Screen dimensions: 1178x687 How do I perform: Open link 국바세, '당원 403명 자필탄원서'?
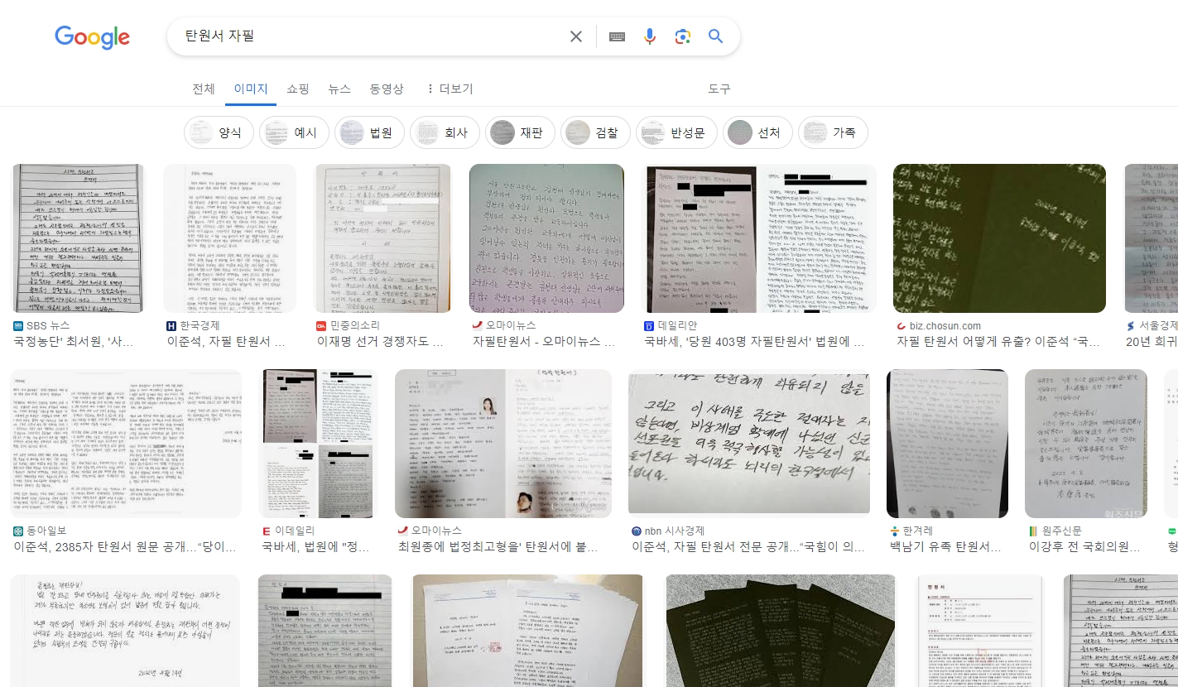755,342
